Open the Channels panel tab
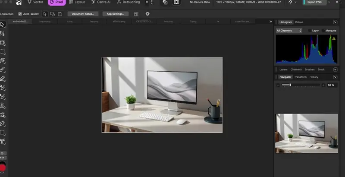The width and height of the screenshot is (345, 177). pos(296,70)
